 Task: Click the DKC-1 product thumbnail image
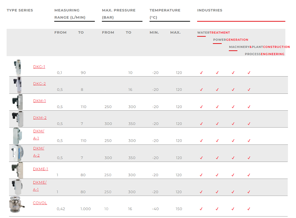point(17,68)
